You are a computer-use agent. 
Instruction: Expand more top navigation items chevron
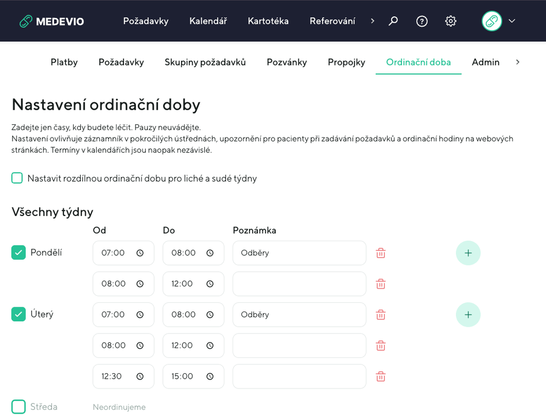[372, 21]
